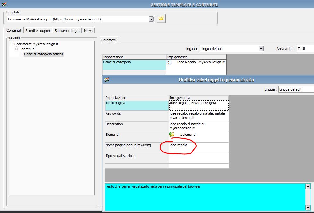Collapse the Contenuti tree node

point(17,49)
